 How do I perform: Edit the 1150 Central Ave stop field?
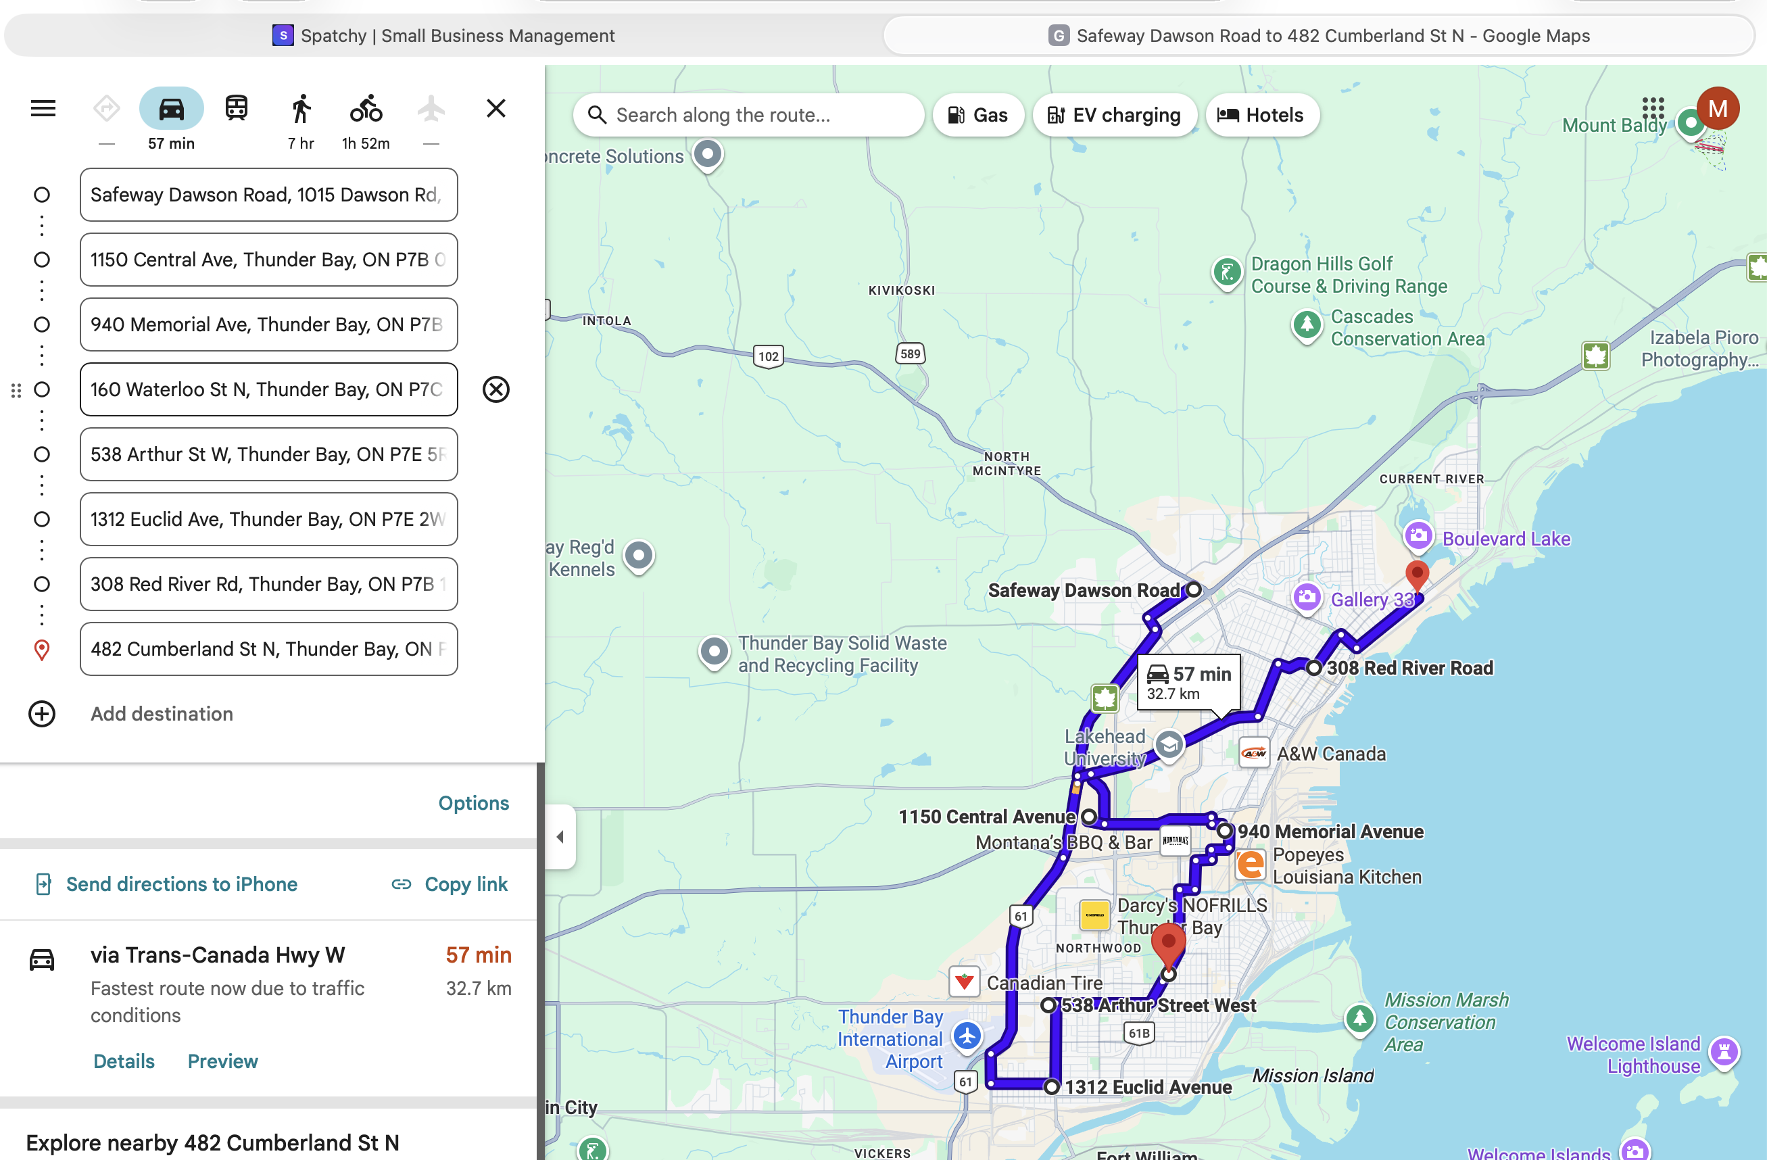[x=269, y=259]
